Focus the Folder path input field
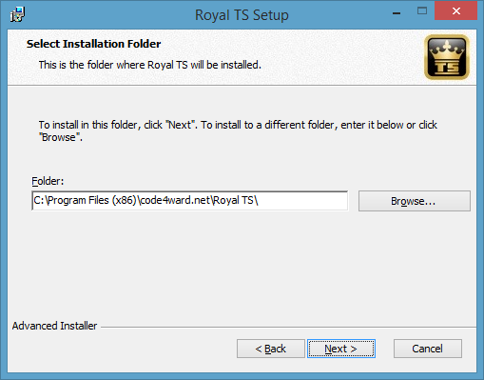This screenshot has width=484, height=380. click(x=190, y=201)
